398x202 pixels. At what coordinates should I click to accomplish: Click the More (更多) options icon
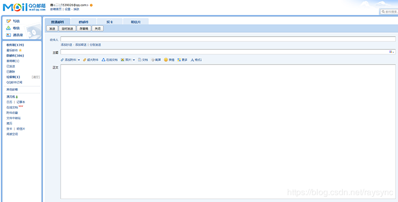pyautogui.click(x=179, y=60)
